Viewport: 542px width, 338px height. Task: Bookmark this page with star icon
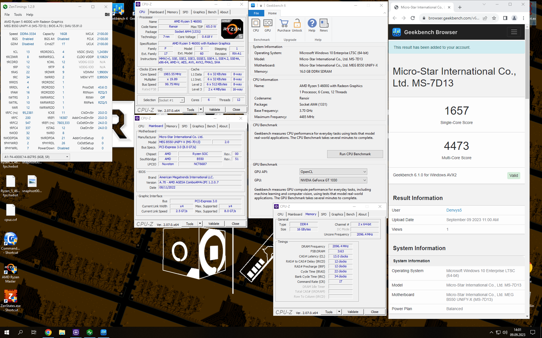coord(494,18)
